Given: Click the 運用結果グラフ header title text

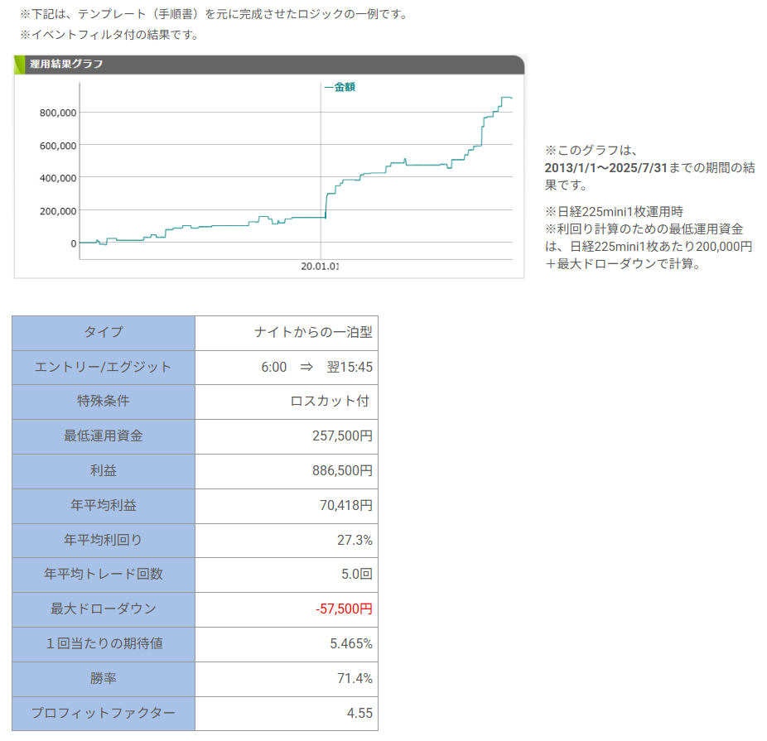Looking at the screenshot, I should (x=66, y=64).
